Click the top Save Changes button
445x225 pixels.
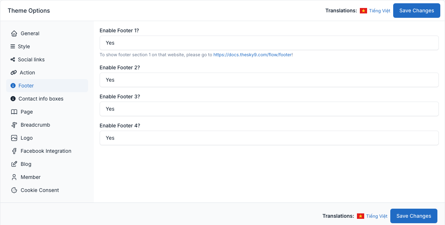tap(417, 11)
